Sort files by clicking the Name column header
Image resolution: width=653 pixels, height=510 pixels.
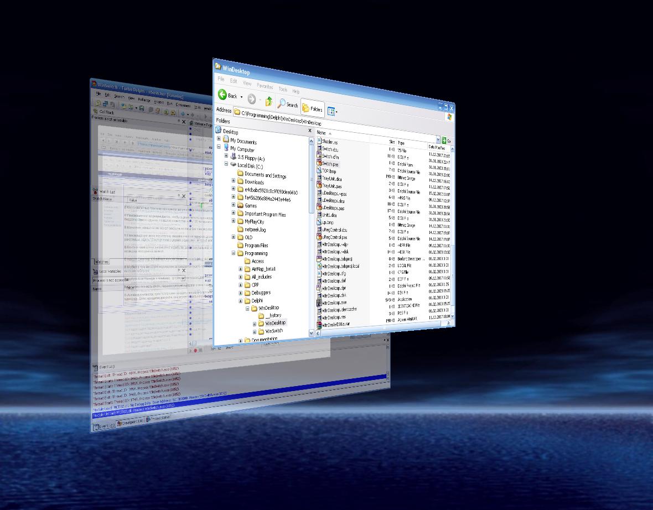point(321,133)
